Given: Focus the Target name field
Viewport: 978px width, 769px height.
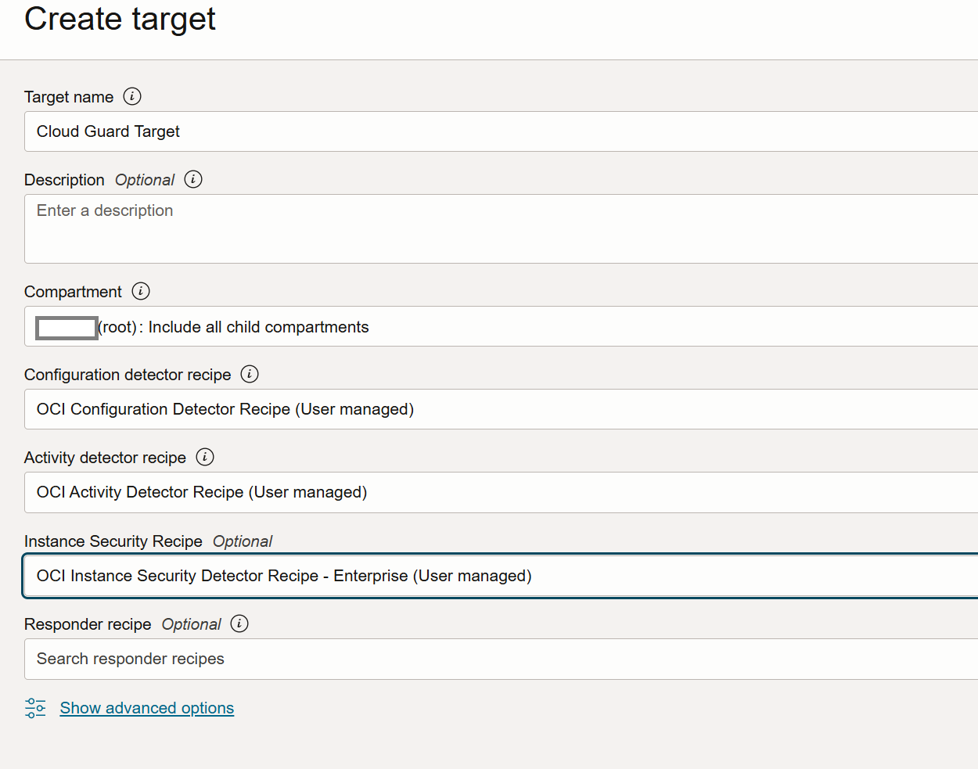Looking at the screenshot, I should click(501, 131).
